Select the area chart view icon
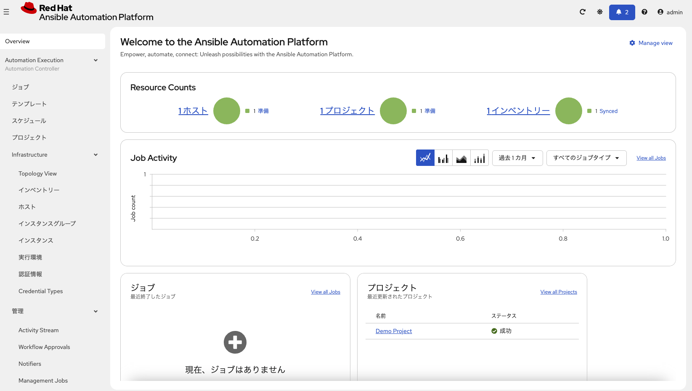692x391 pixels. tap(461, 158)
